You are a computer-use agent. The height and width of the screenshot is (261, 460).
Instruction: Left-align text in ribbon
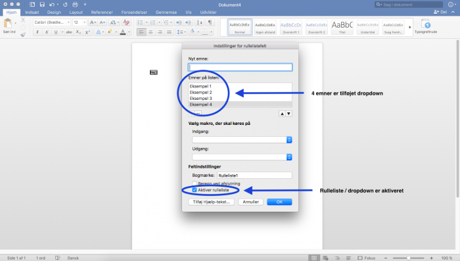tap(141, 32)
